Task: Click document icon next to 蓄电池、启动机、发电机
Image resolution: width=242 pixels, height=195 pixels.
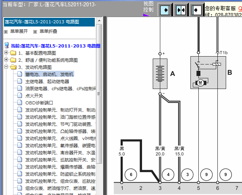Action: pyautogui.click(x=19, y=74)
